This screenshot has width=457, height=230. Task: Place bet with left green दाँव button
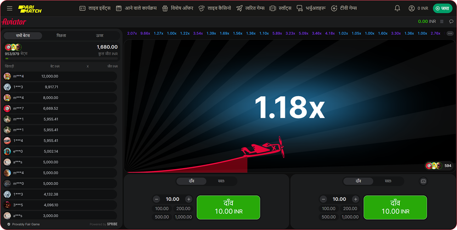[228, 207]
